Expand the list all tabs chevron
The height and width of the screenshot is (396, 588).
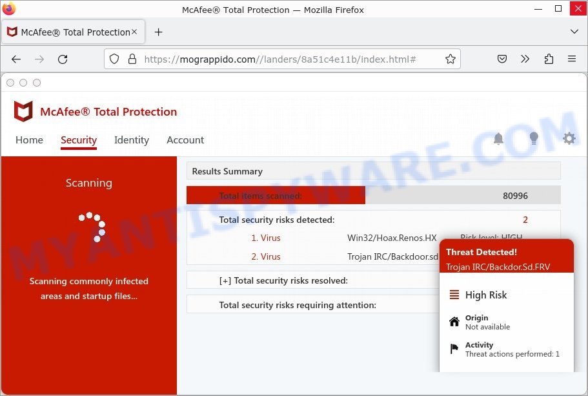click(574, 32)
